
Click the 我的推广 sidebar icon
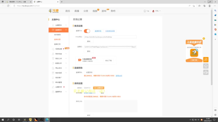pos(53,78)
